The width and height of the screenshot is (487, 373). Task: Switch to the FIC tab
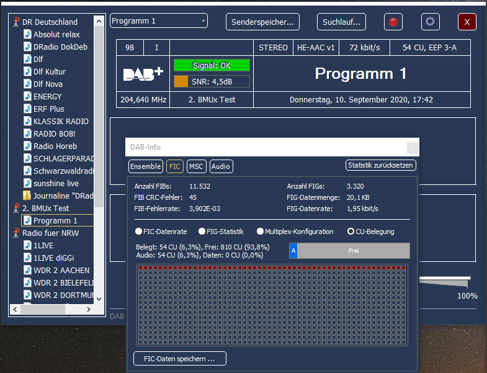coord(175,166)
